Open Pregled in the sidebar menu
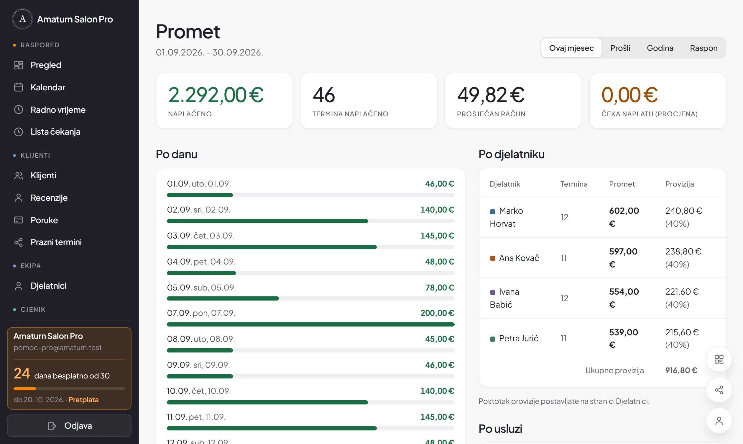 click(x=69, y=65)
